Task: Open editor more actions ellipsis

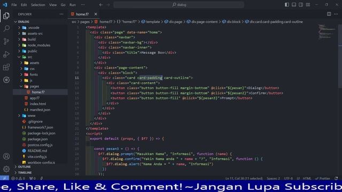Action: [336, 14]
